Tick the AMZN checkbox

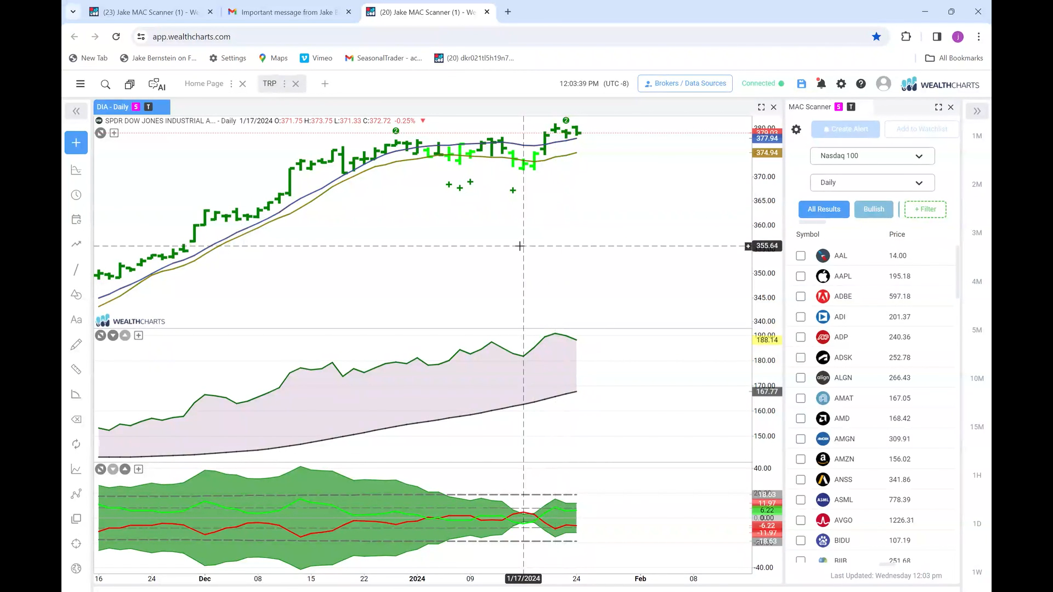(801, 459)
